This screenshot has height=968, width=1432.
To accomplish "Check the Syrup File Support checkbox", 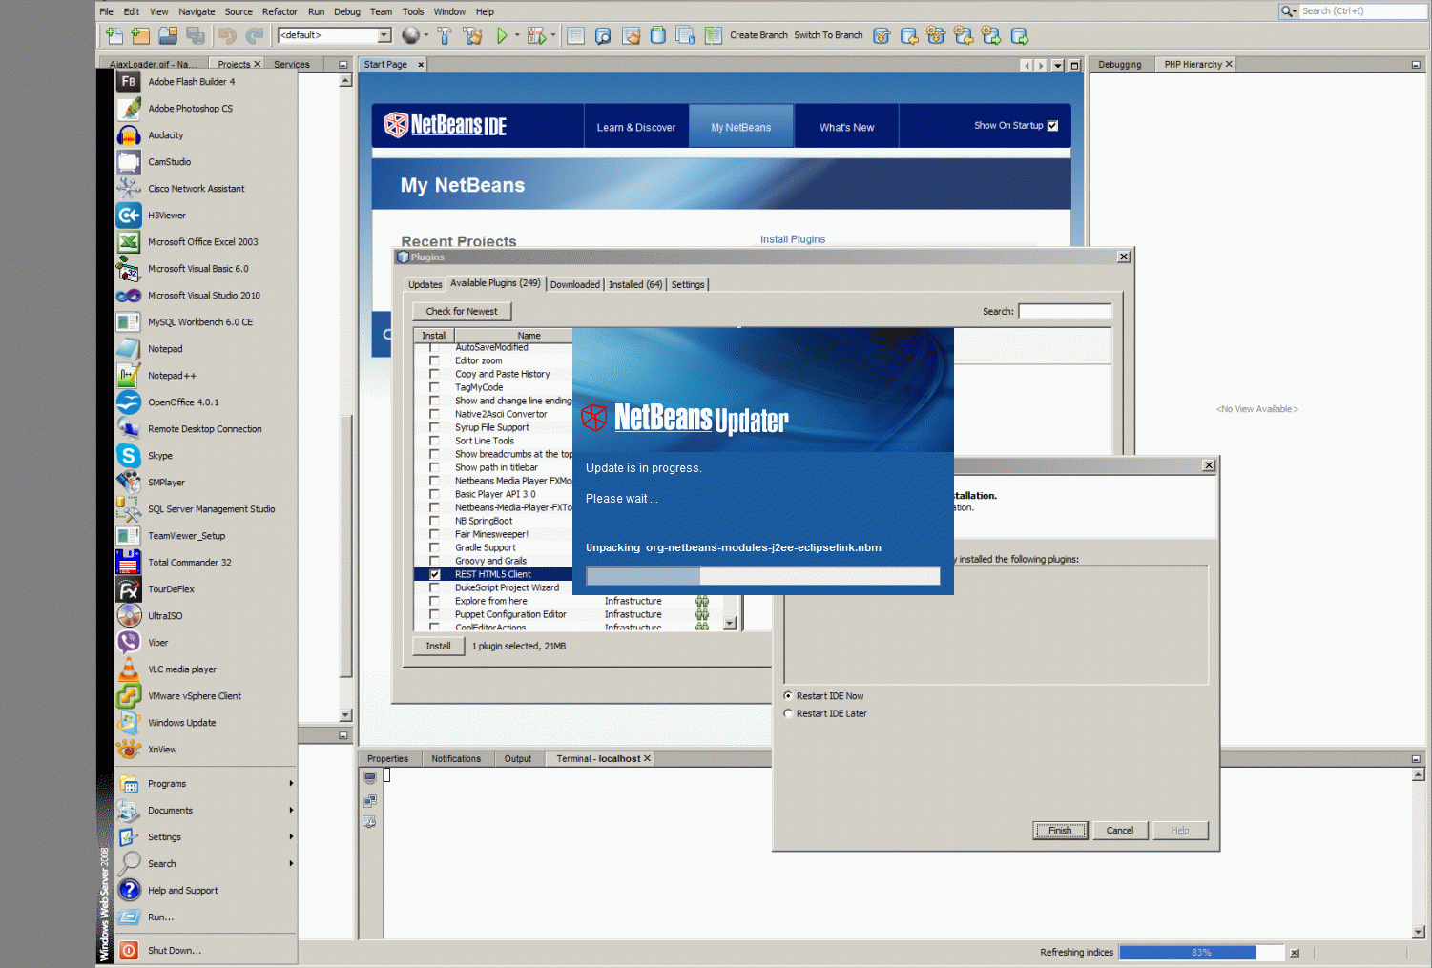I will (435, 428).
